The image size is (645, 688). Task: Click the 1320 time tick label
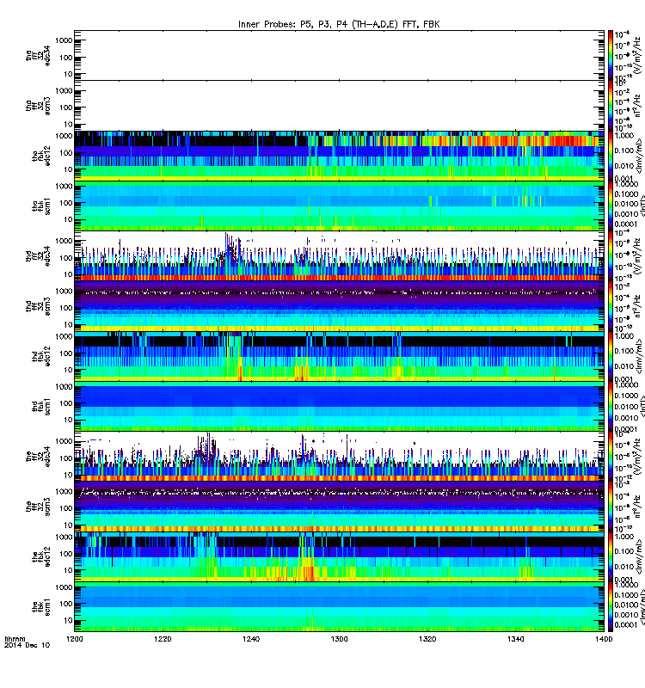click(x=427, y=639)
